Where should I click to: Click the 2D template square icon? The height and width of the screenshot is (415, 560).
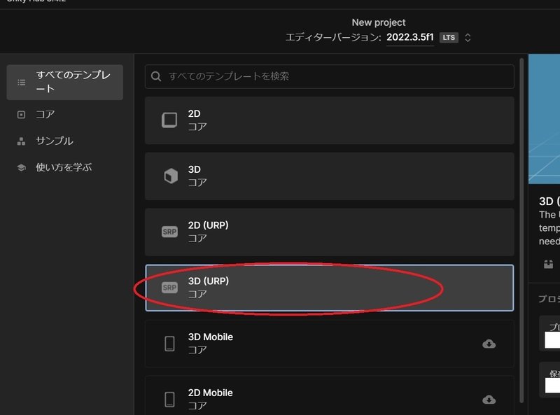tap(169, 120)
